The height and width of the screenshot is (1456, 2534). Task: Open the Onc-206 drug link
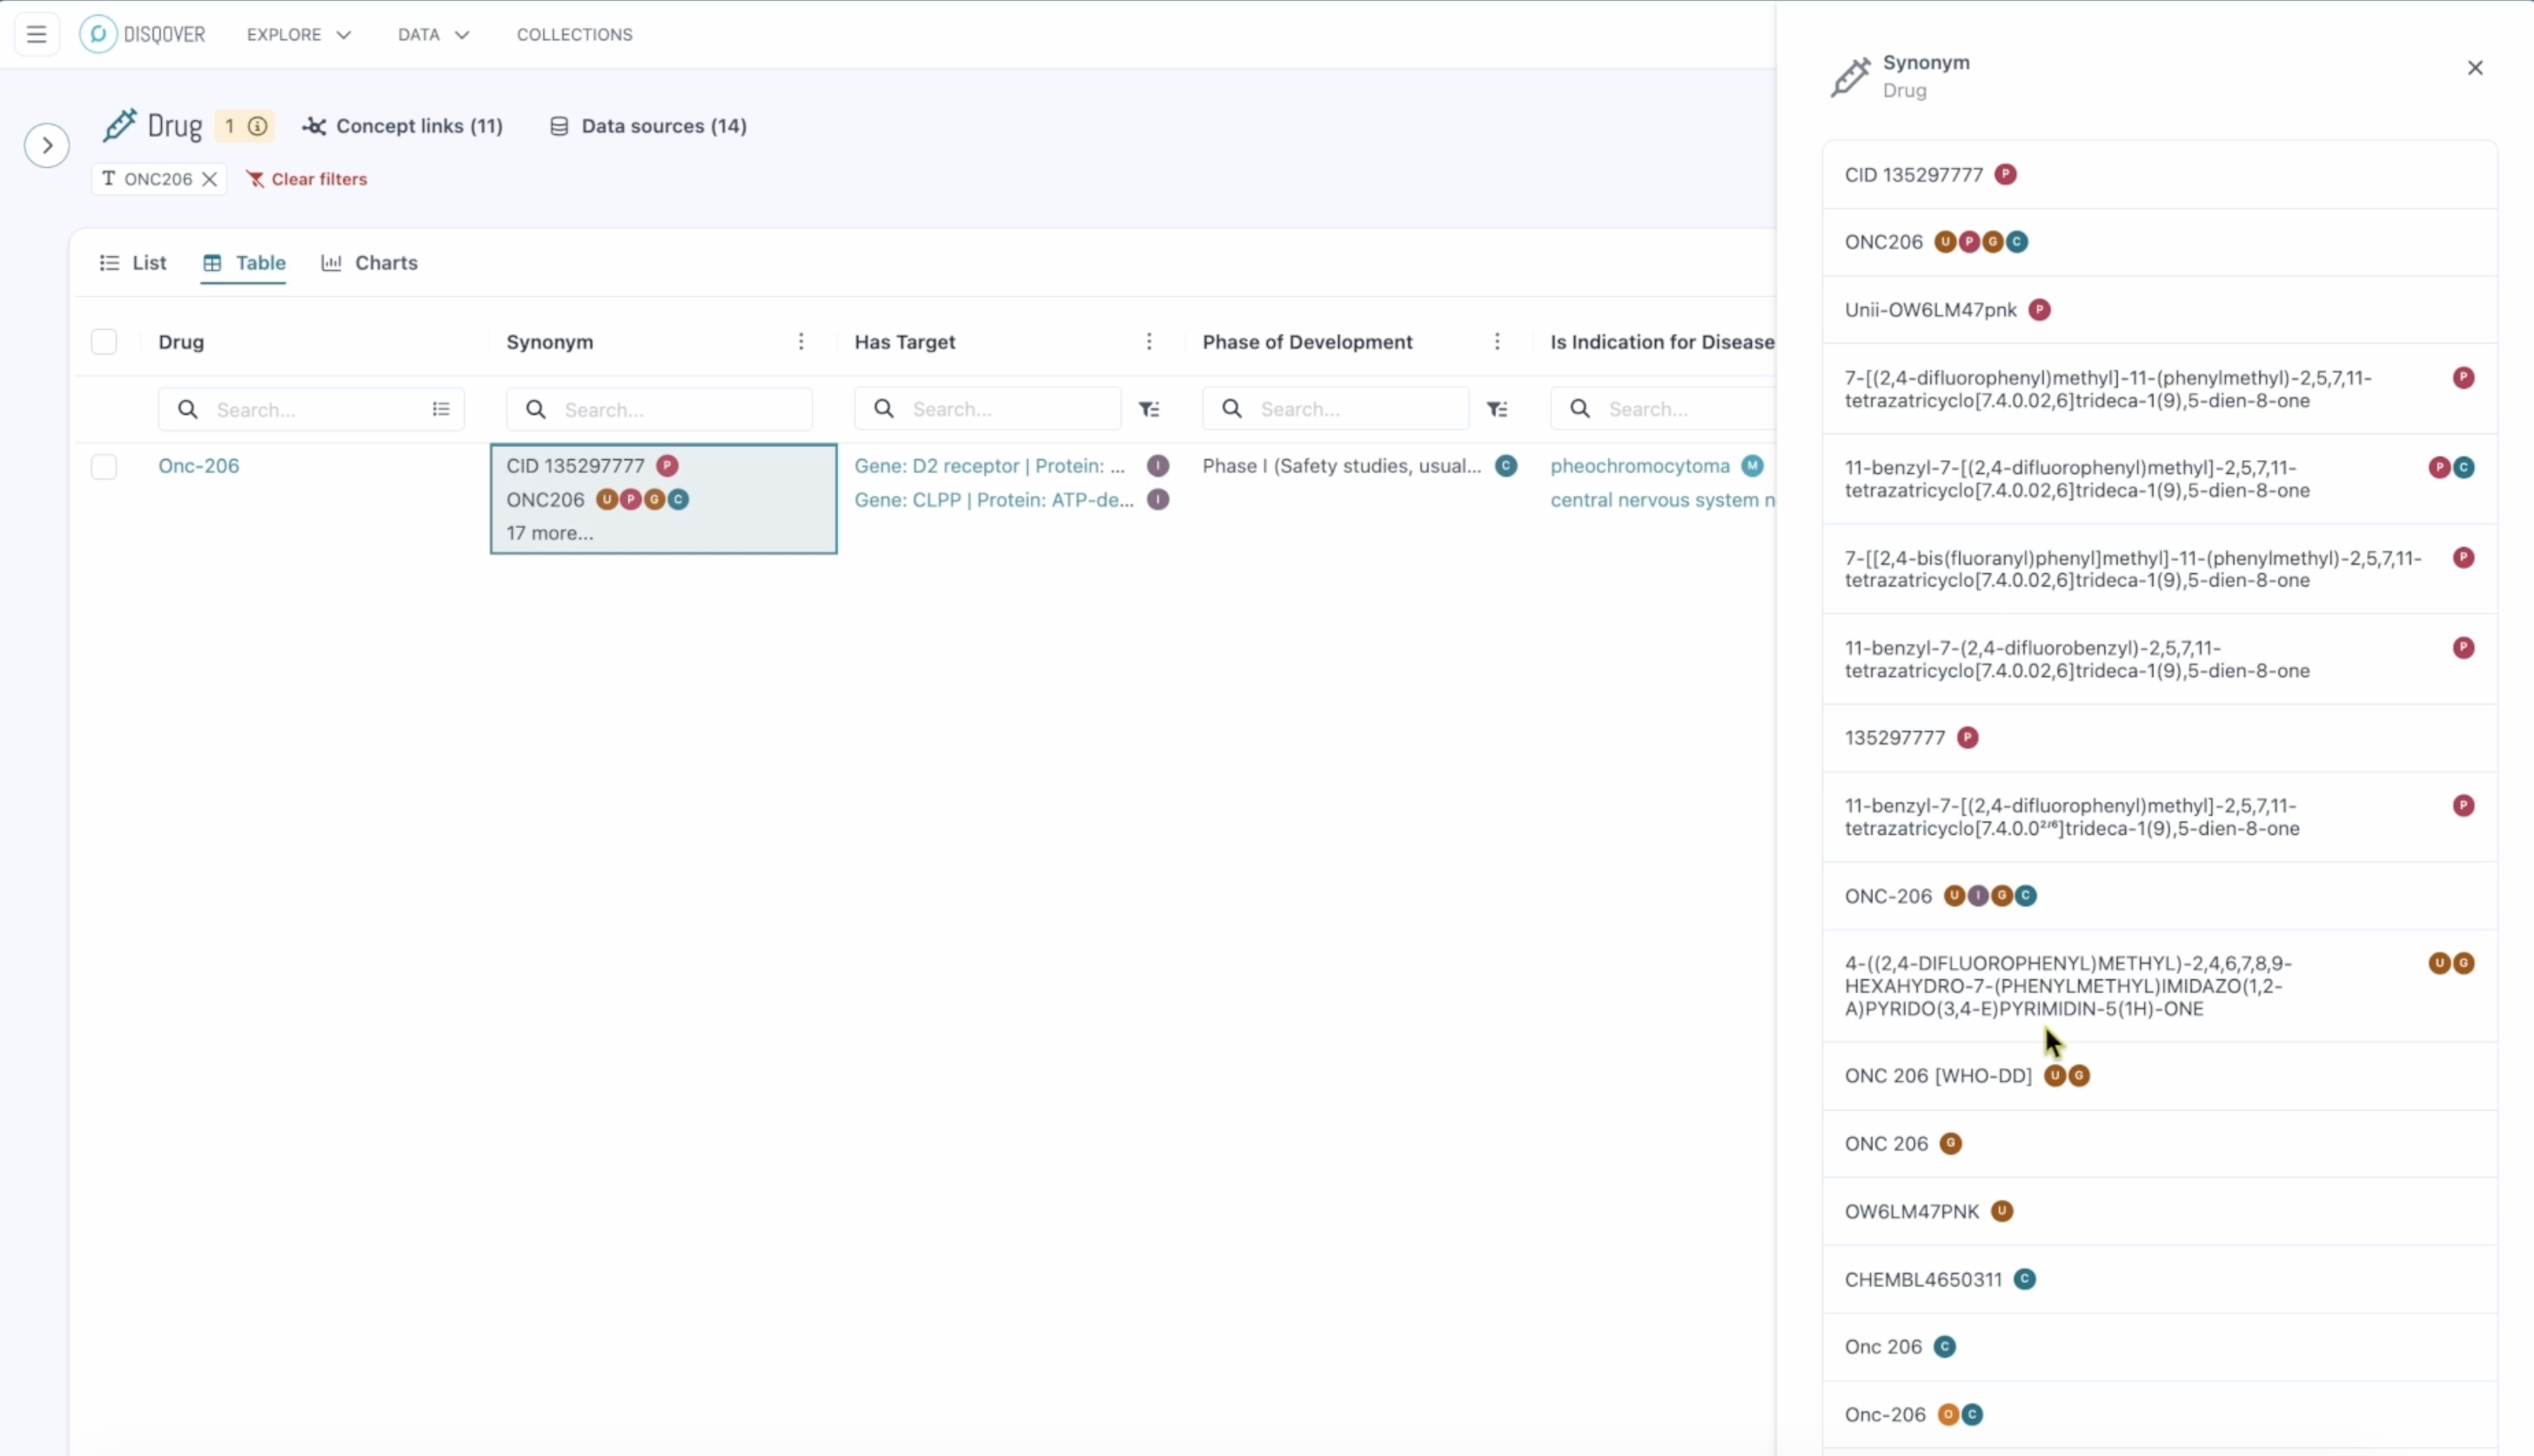(x=199, y=466)
